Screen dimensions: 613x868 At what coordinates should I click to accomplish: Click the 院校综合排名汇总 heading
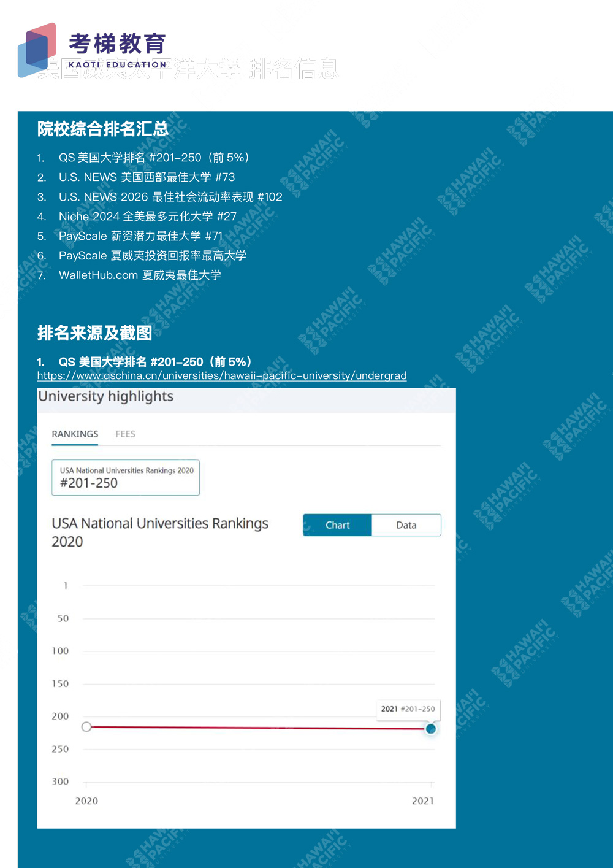click(102, 129)
